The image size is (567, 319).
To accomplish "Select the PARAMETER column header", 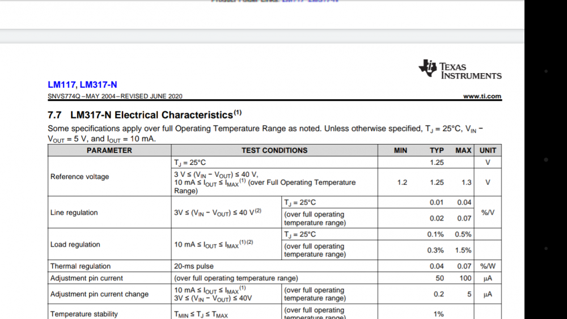I will tap(109, 150).
